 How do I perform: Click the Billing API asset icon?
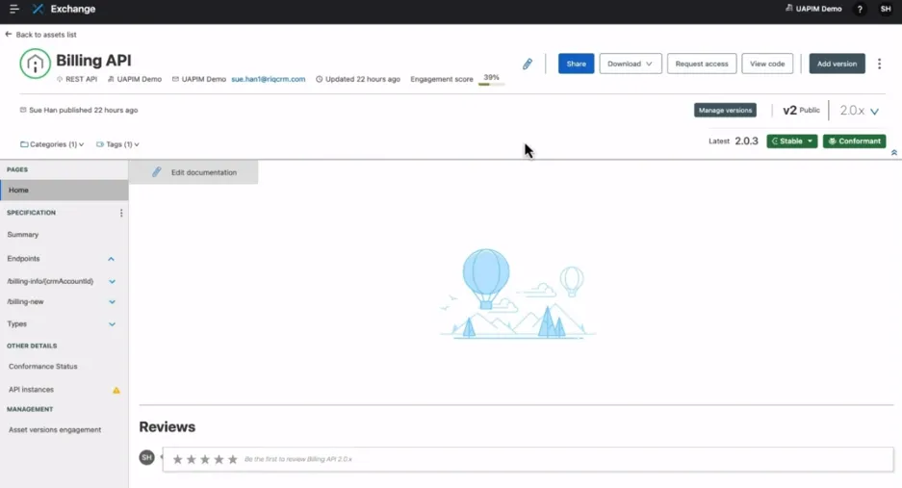[35, 64]
